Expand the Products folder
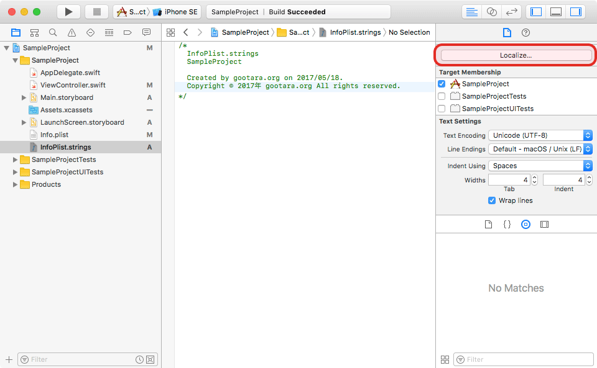 point(15,184)
